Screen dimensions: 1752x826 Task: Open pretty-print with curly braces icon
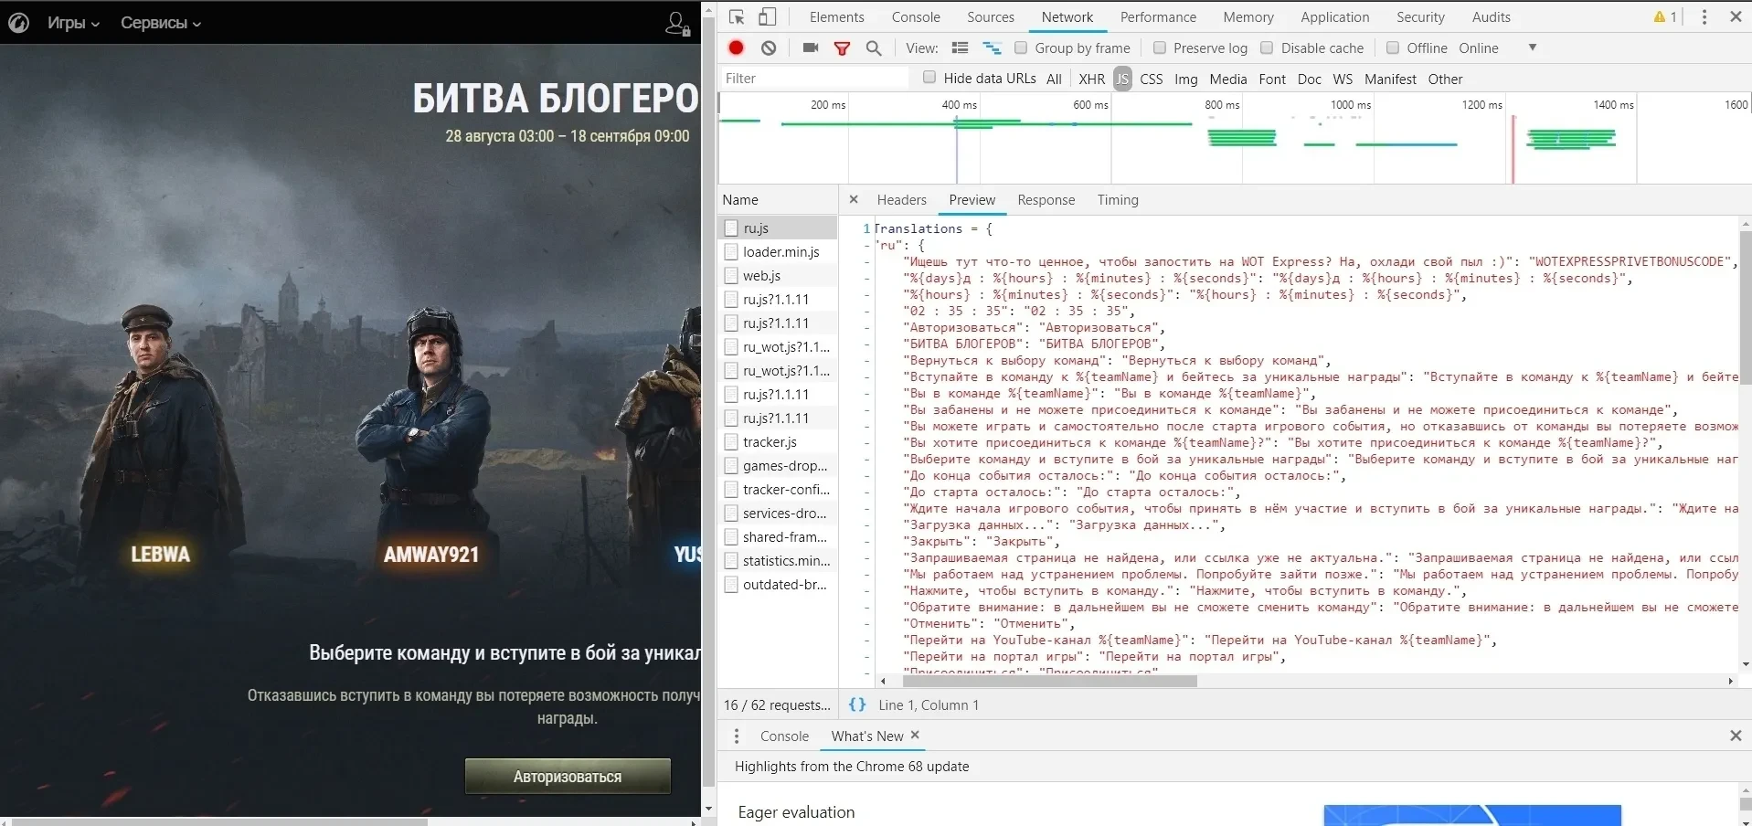pos(856,704)
